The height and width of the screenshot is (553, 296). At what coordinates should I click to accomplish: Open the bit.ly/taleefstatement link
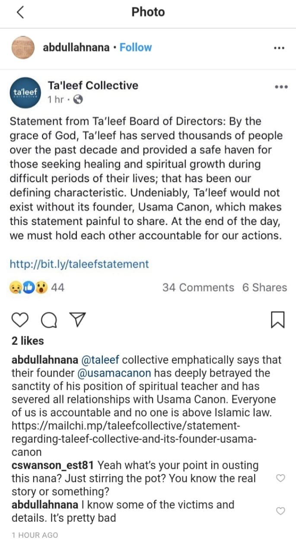[x=79, y=264]
